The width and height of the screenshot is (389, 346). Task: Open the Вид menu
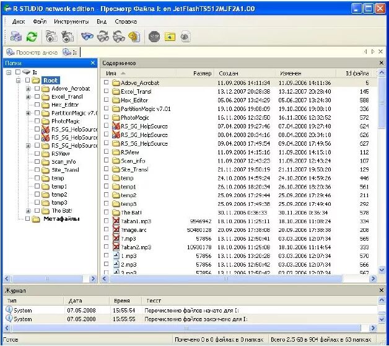(102, 22)
